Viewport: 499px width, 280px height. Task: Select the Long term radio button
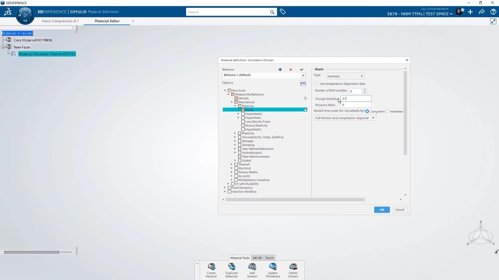pyautogui.click(x=367, y=111)
